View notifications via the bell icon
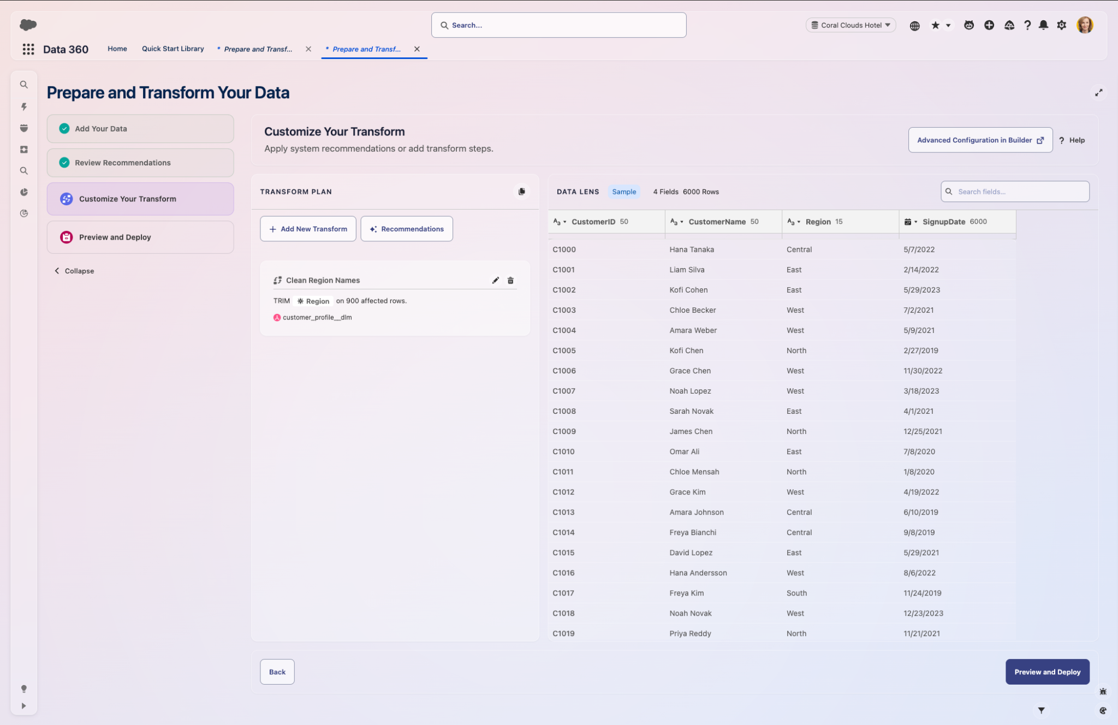The height and width of the screenshot is (725, 1118). [x=1044, y=25]
